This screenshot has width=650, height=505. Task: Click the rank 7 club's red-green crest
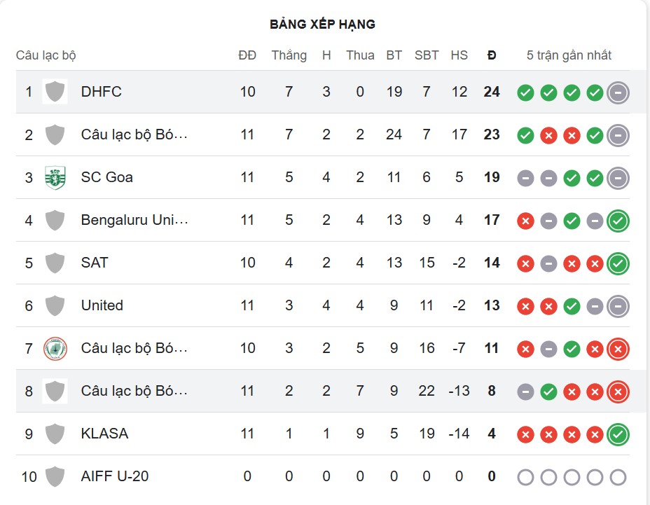(55, 348)
